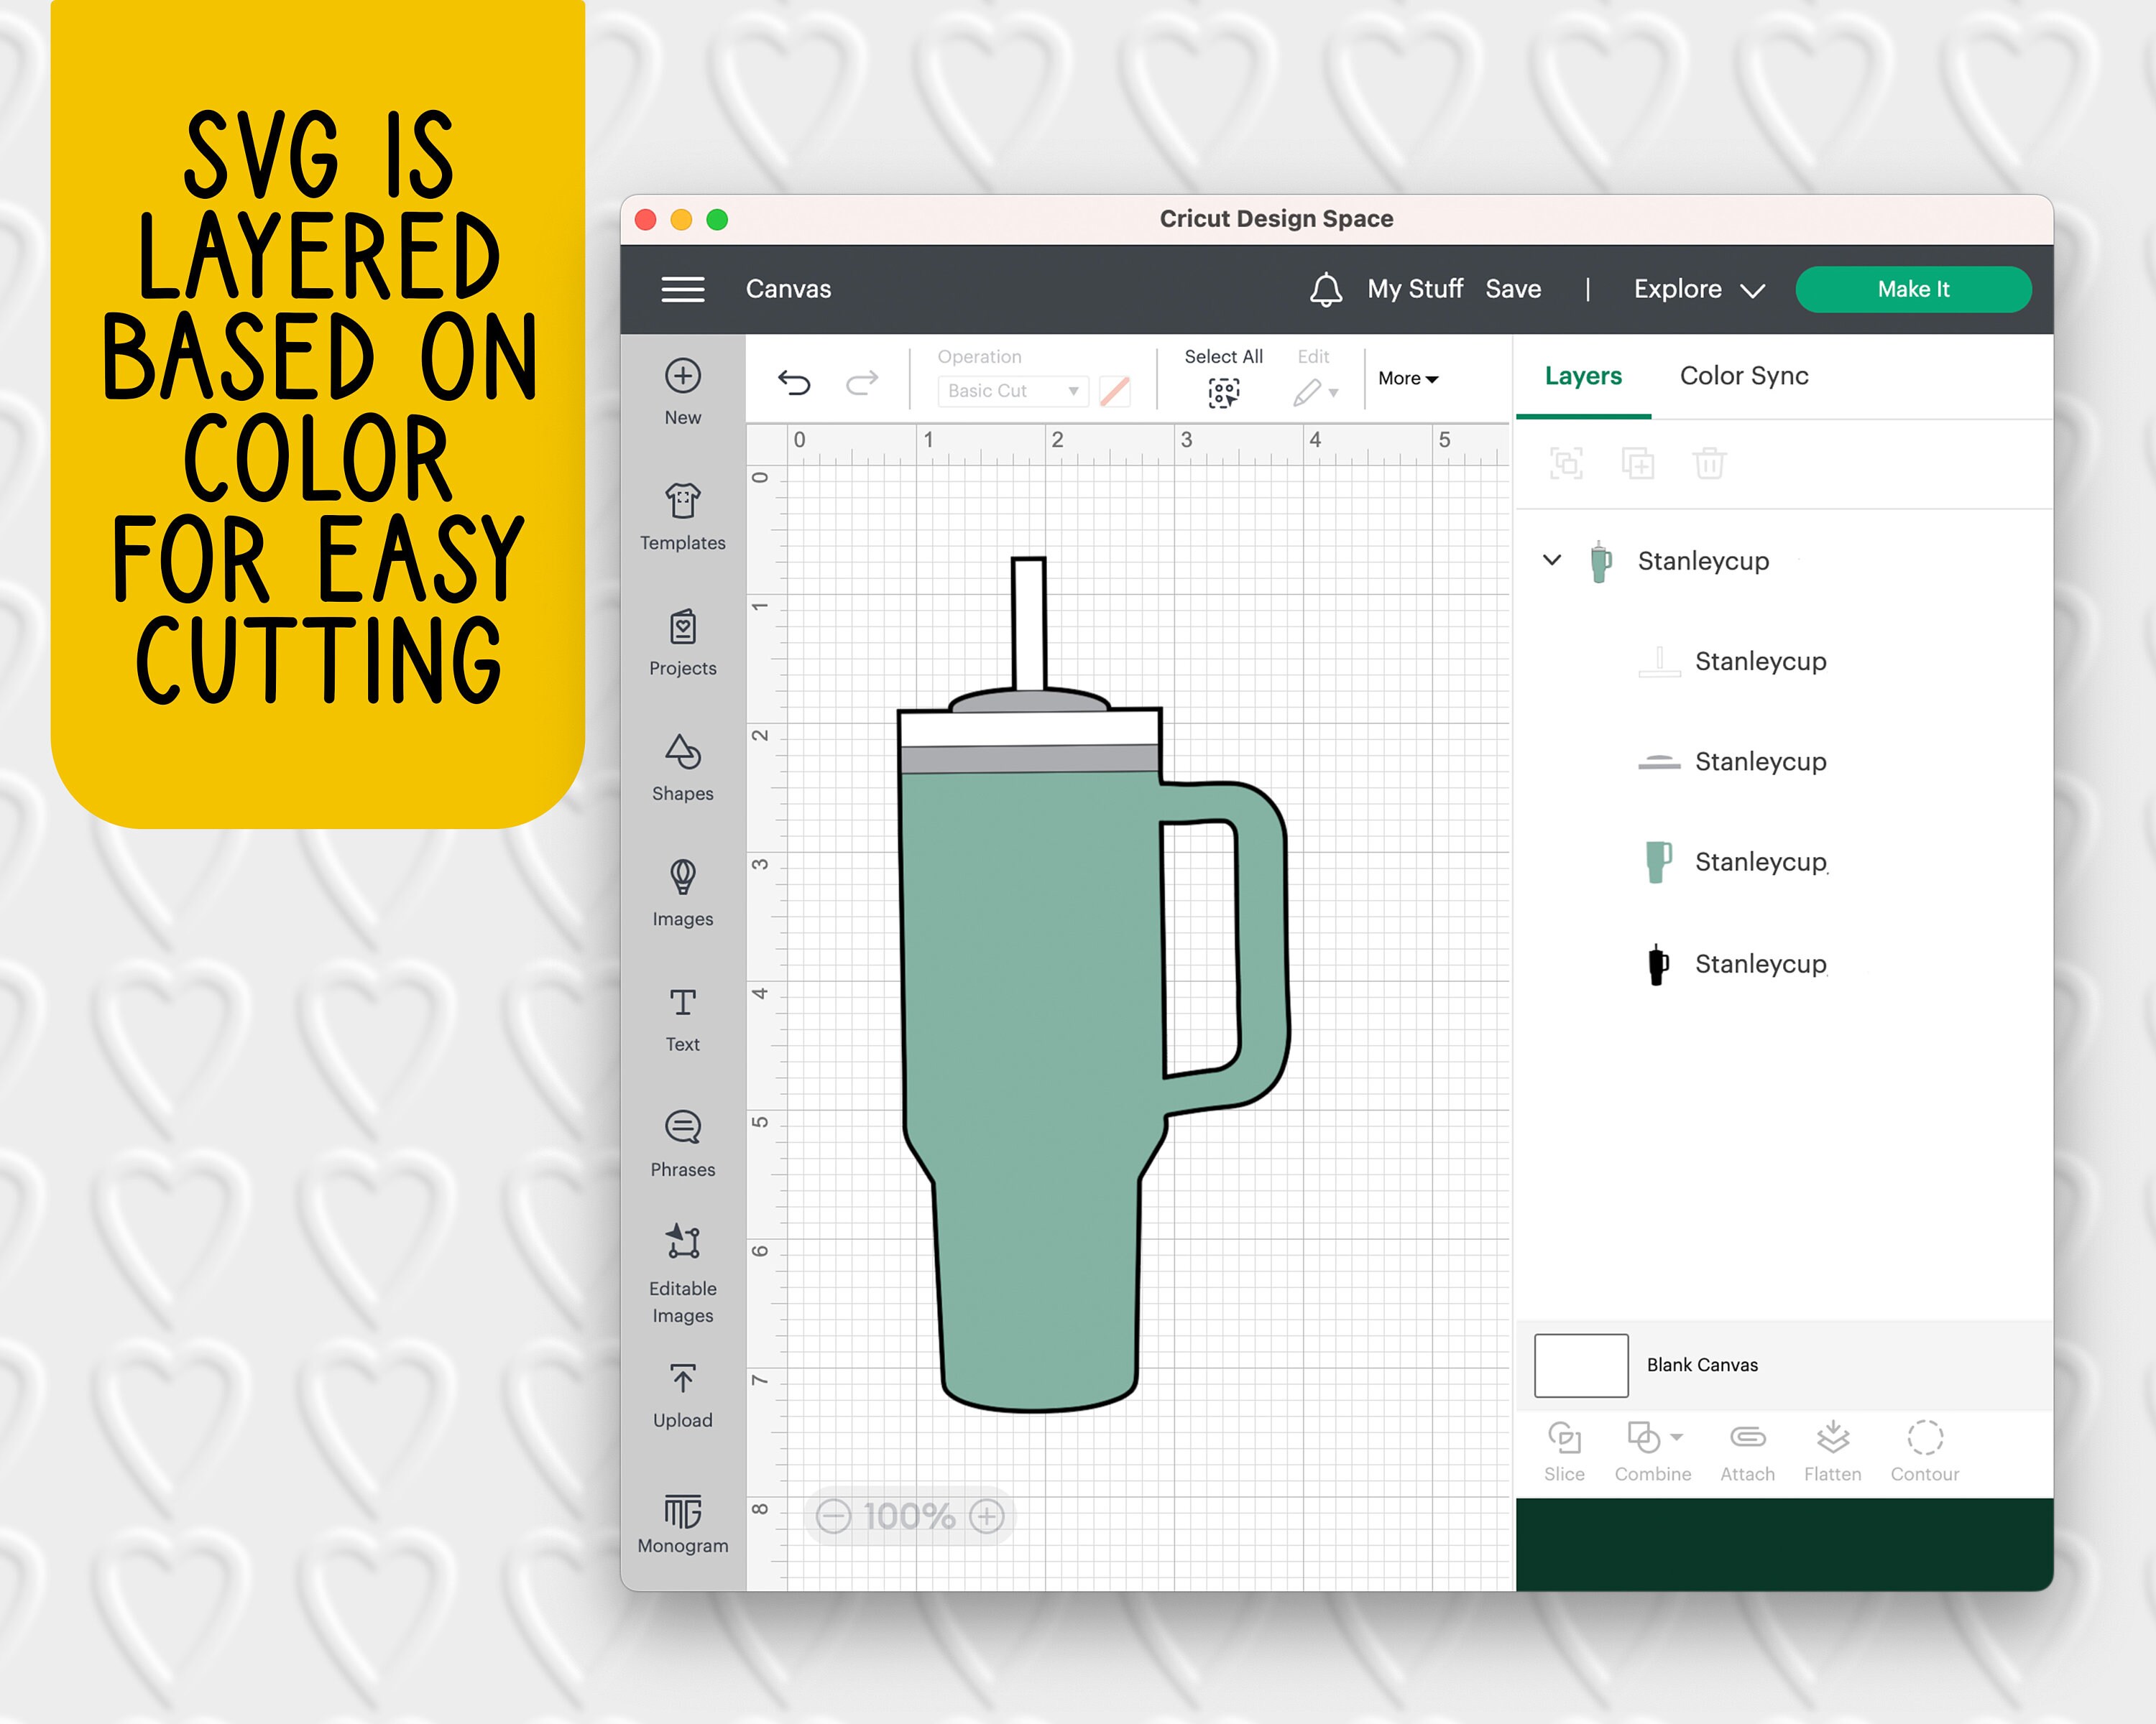The width and height of the screenshot is (2156, 1724).
Task: Select the Blank Canvas thumbnail
Action: coord(1580,1364)
